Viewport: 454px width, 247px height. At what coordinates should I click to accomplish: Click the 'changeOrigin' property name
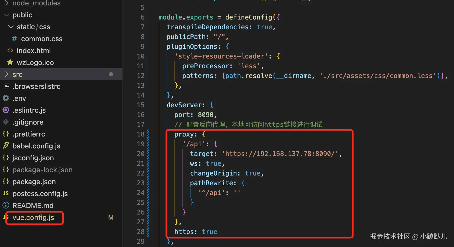point(213,173)
